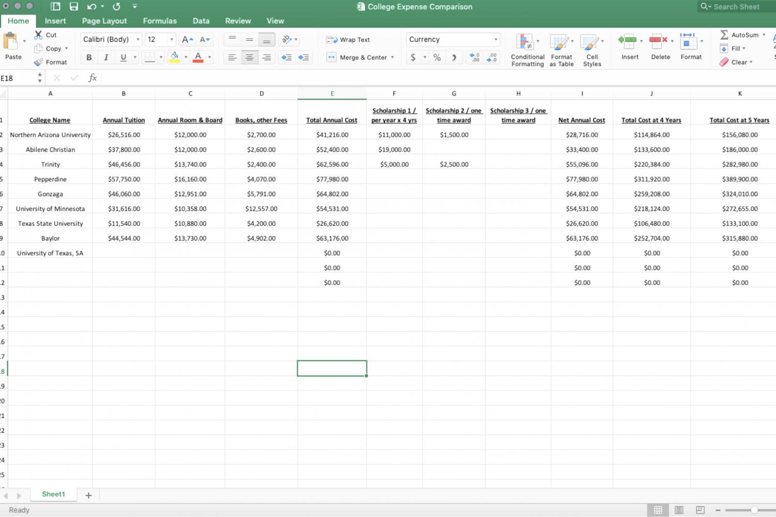Expand the Format cells dropdown
The image size is (776, 517).
tap(702, 41)
